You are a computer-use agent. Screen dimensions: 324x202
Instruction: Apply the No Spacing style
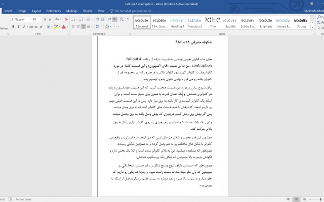(x=159, y=22)
